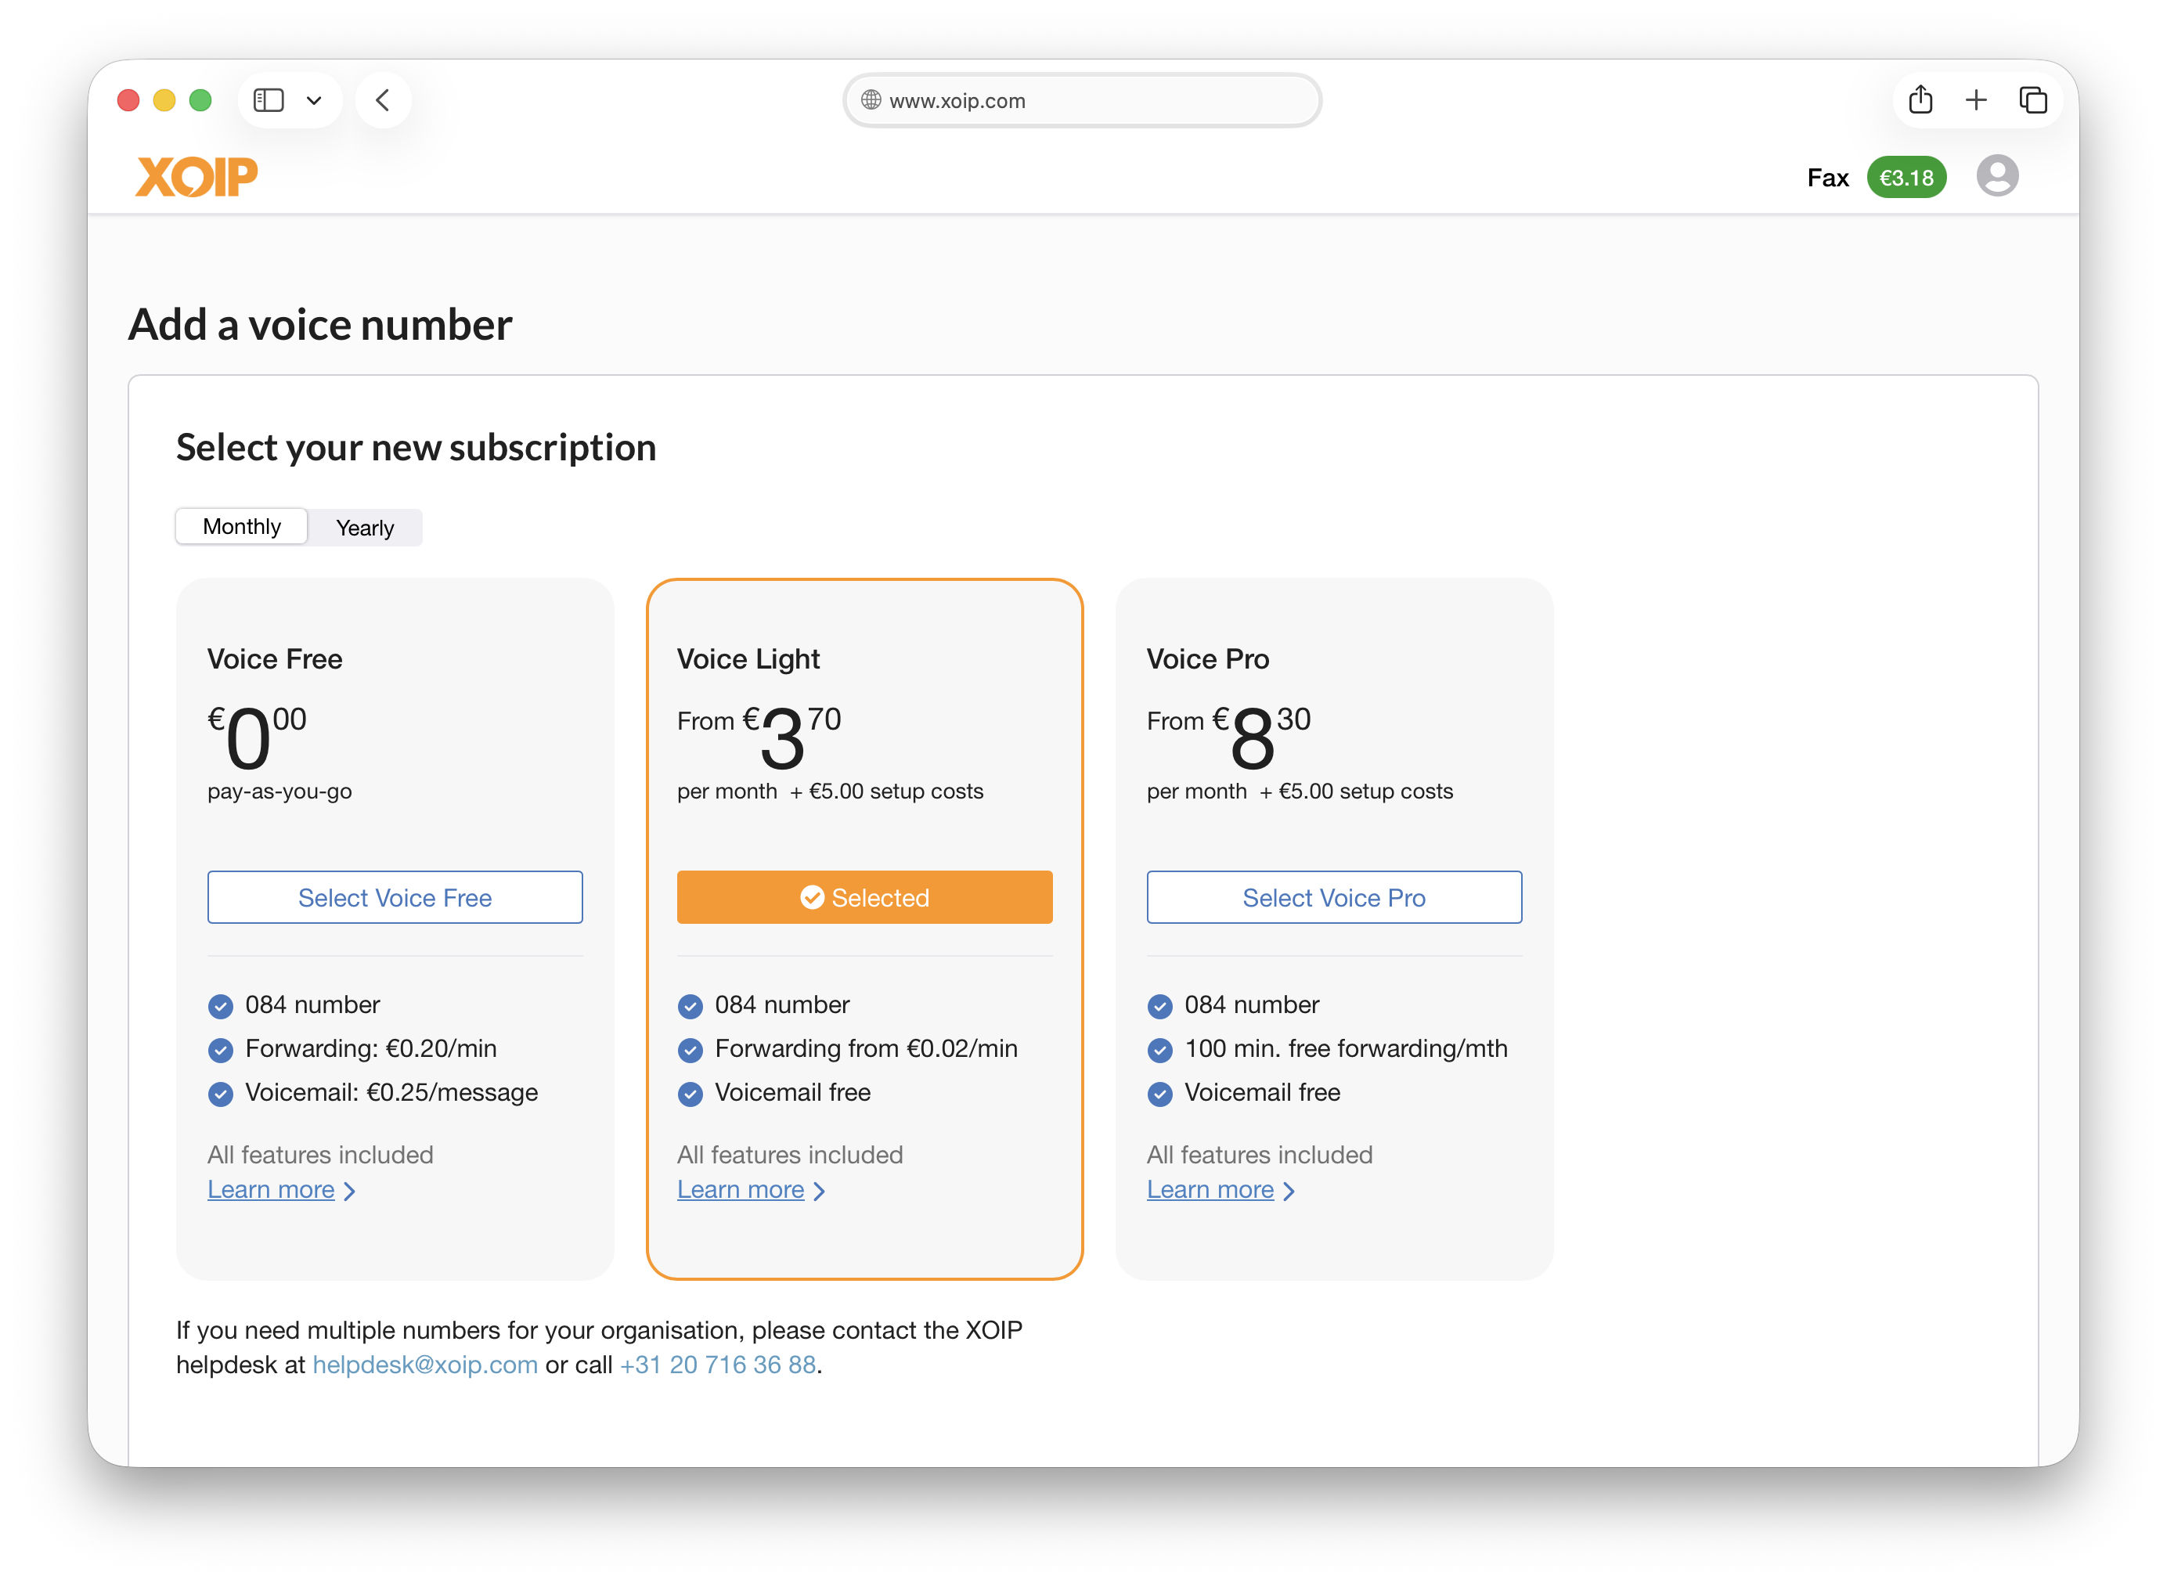
Task: Switch to Yearly billing
Action: click(x=365, y=528)
